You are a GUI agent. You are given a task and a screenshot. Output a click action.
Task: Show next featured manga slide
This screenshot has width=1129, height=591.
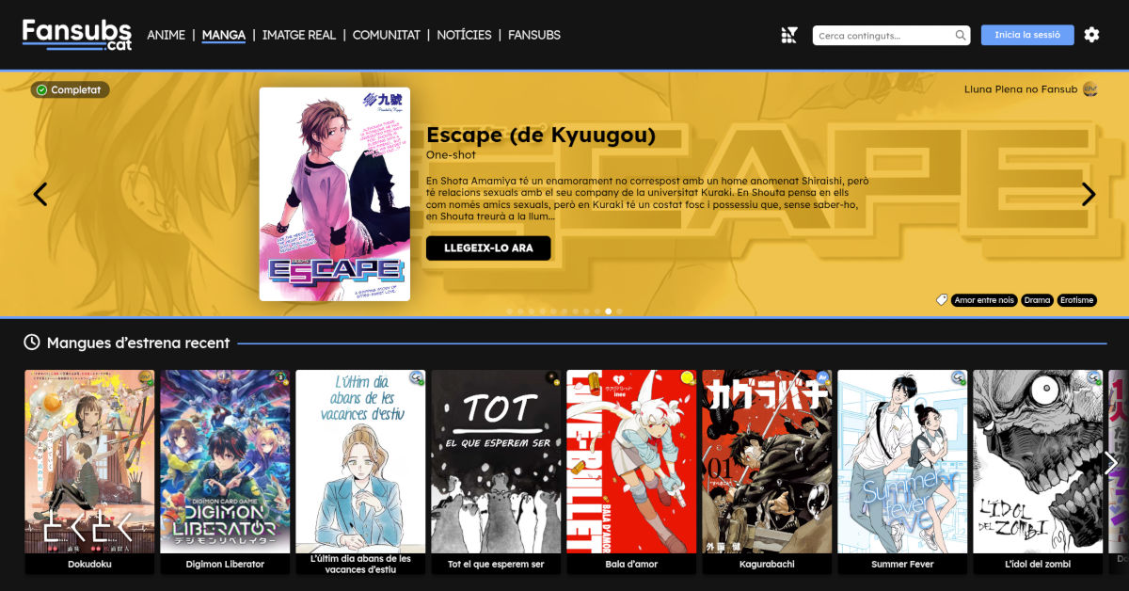click(1089, 195)
